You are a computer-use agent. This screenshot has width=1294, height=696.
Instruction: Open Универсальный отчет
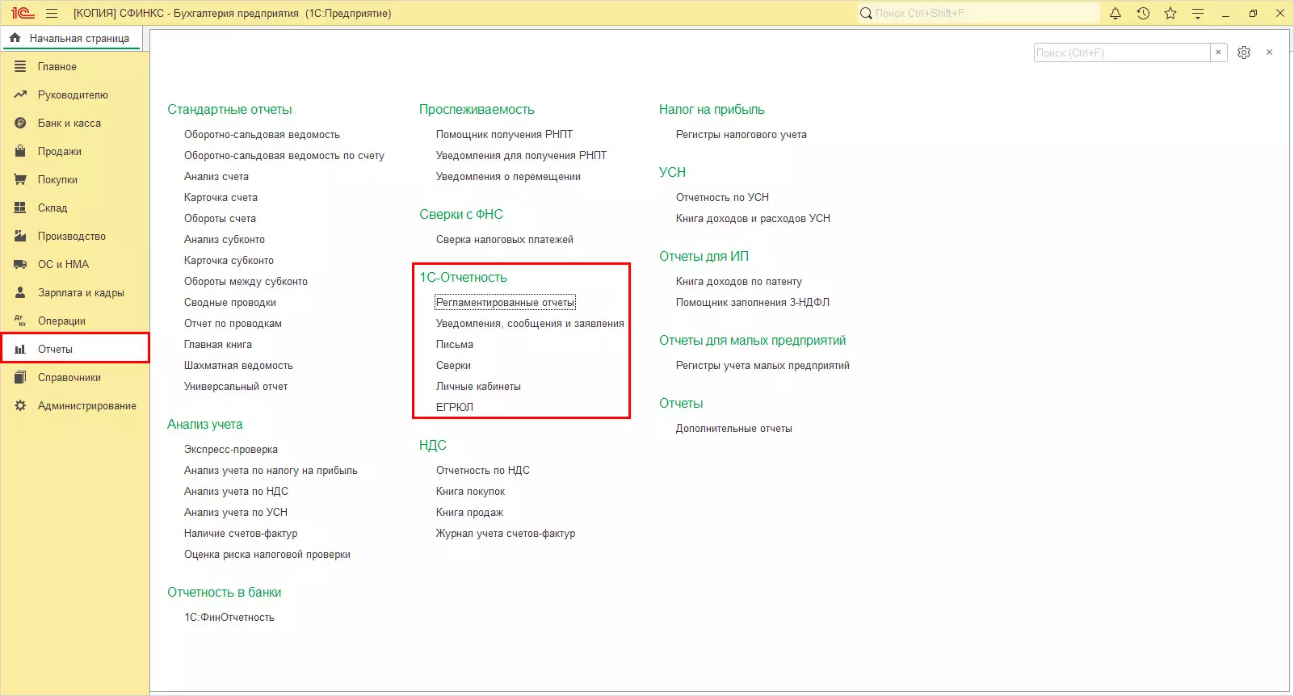[x=236, y=387]
